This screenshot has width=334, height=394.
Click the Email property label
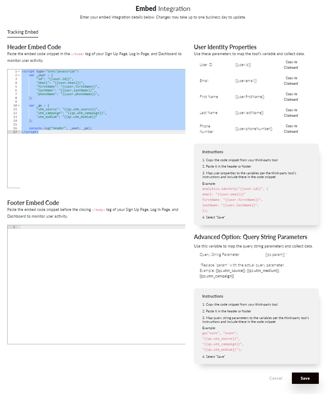click(x=204, y=81)
